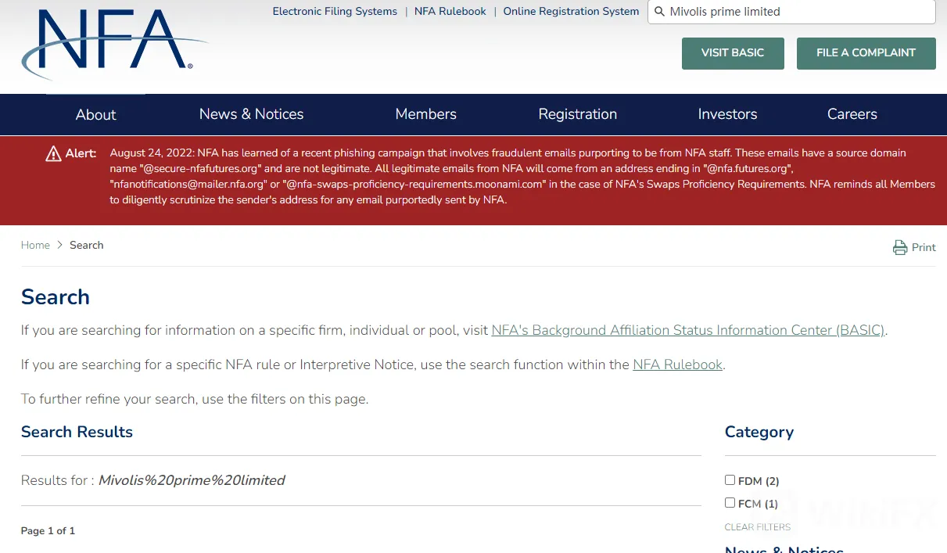Click the printer icon
The image size is (947, 553).
pos(900,247)
